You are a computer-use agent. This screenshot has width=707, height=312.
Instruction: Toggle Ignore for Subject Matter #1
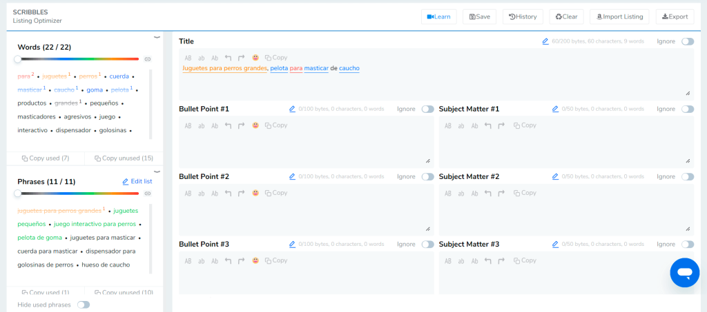coord(688,110)
